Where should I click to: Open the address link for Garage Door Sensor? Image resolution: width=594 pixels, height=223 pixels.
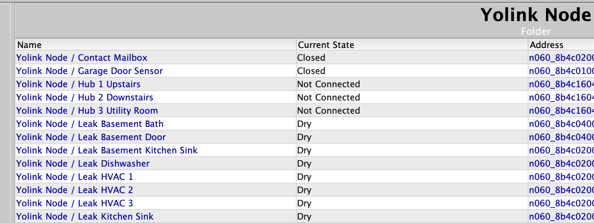click(561, 71)
